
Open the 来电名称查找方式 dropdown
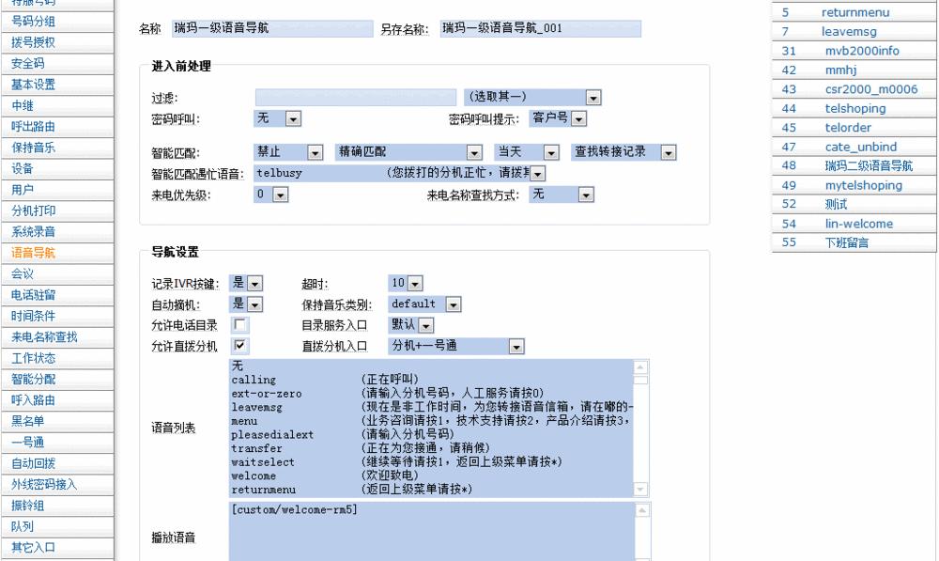click(x=584, y=195)
